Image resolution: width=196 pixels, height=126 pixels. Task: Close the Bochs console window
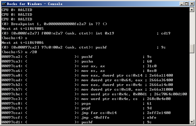(192, 4)
